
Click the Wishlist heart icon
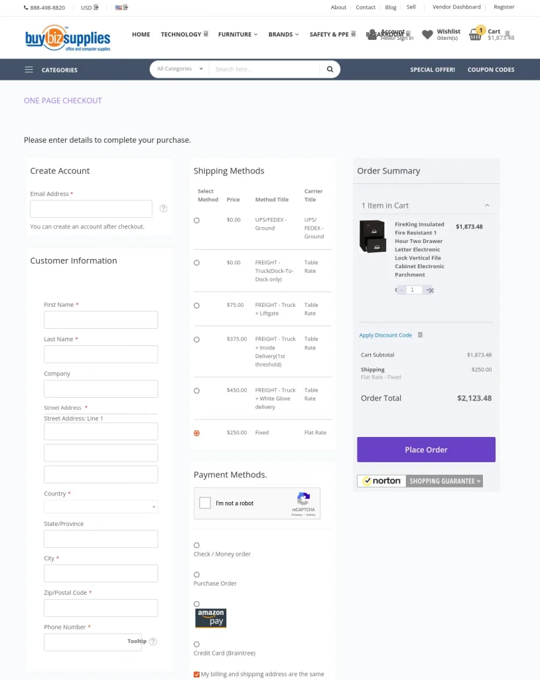pos(428,34)
